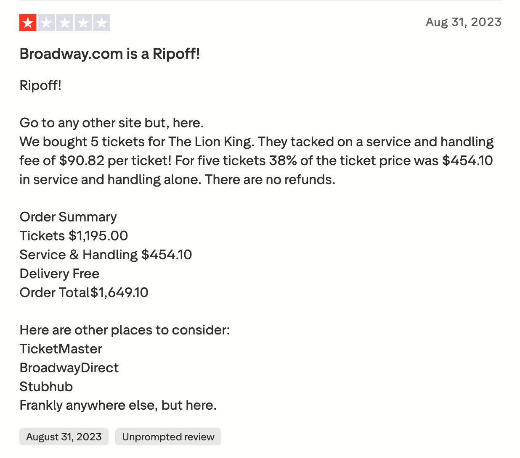Click the "Service & Handling $454.10" line
The image size is (520, 458).
106,255
